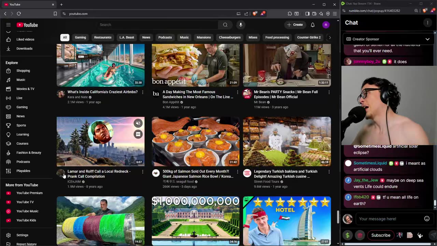
Task: Toggle captions on the Lamar and Rolff preview
Action: click(138, 134)
